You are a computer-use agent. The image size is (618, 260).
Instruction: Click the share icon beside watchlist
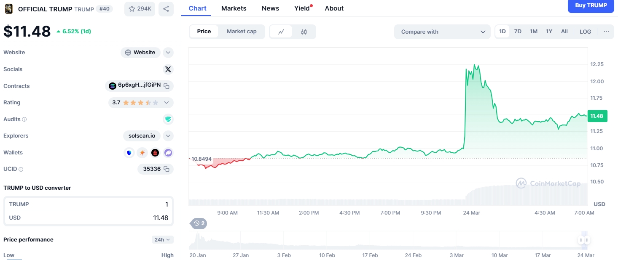click(x=166, y=9)
